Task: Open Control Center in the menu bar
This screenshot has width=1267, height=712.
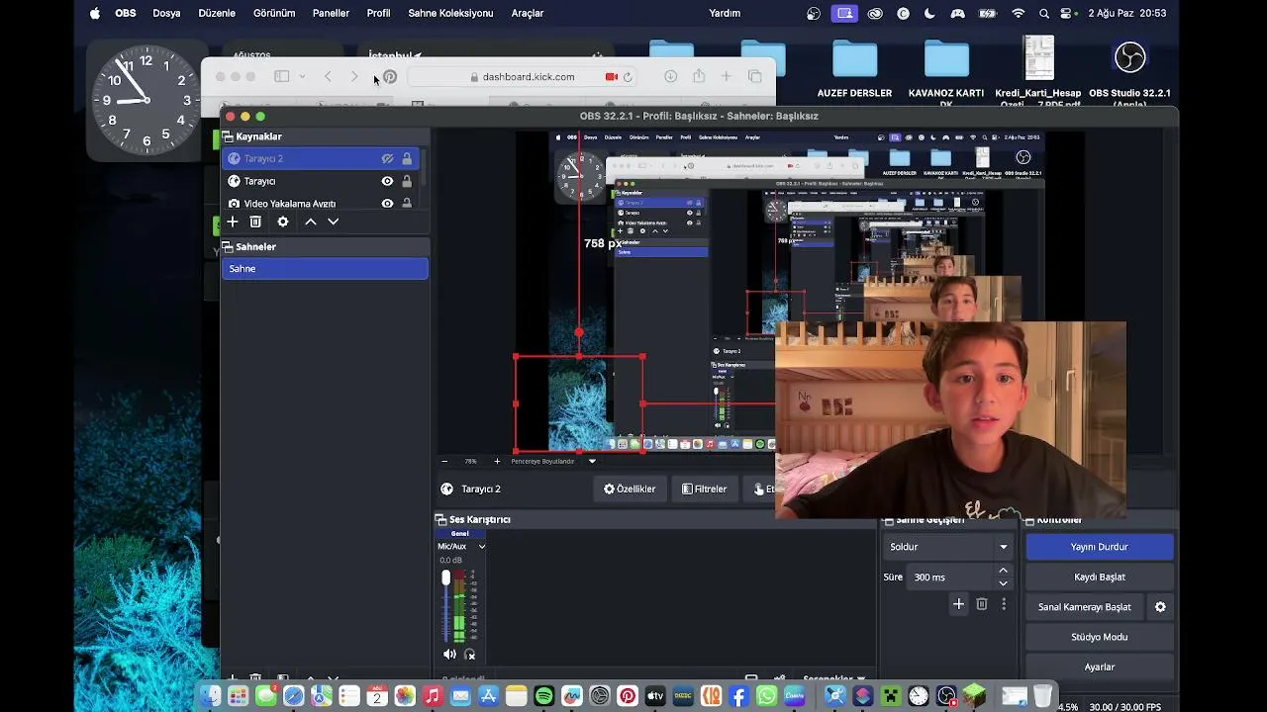Action: 1067,13
